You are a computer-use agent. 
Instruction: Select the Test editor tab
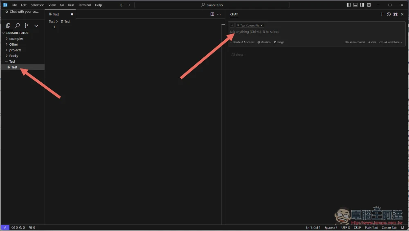[x=60, y=14]
